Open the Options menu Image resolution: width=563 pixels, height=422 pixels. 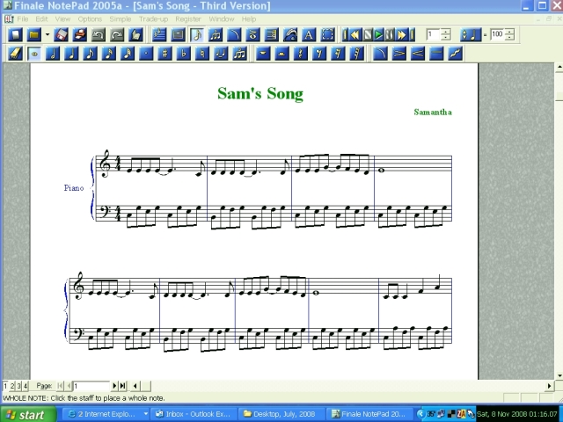tap(90, 18)
